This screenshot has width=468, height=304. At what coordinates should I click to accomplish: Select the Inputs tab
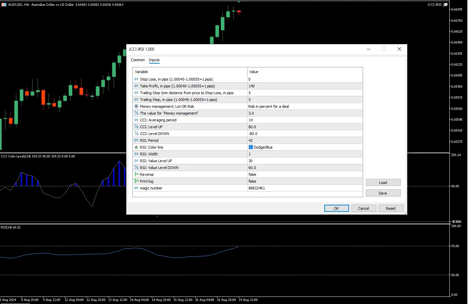[154, 60]
